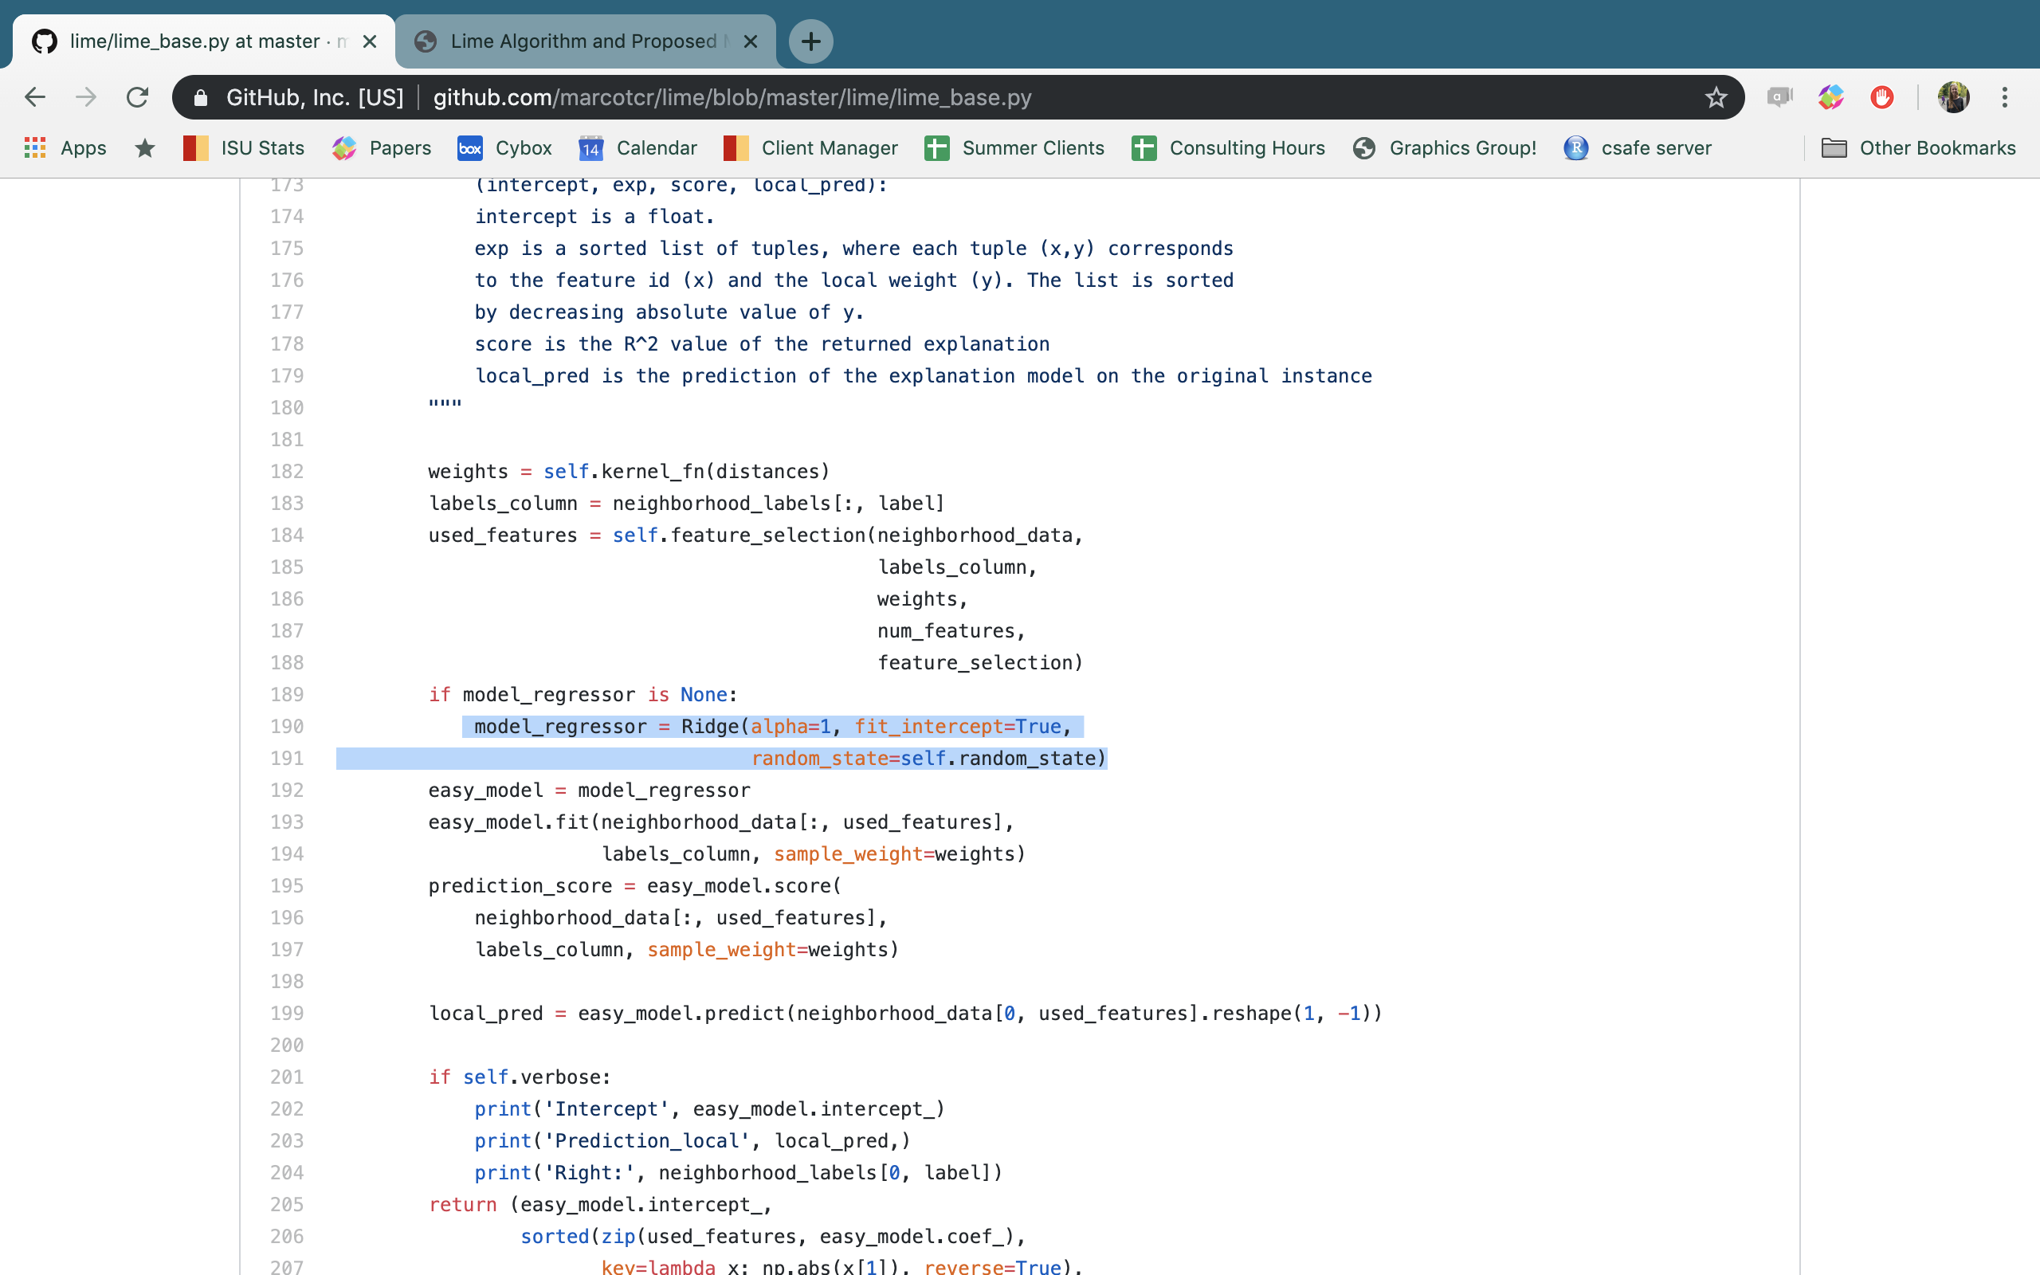Close the Lime Algorithm and Proposed tab
The height and width of the screenshot is (1275, 2040).
[750, 41]
